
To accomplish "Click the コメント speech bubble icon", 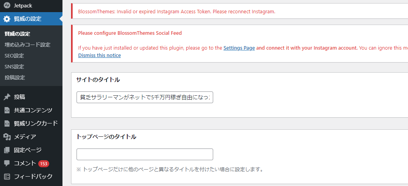I will click(x=7, y=163).
